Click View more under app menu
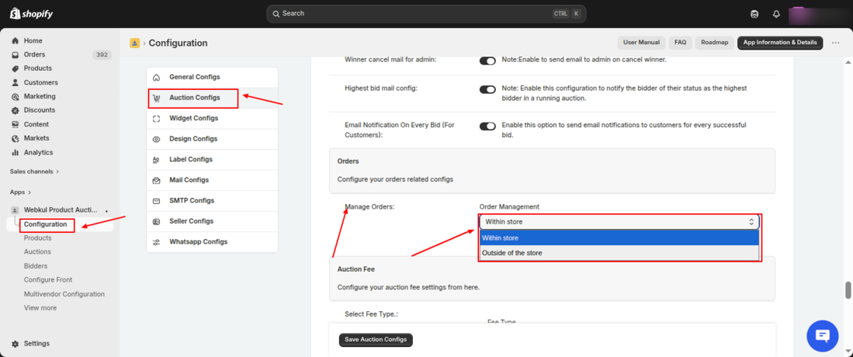 (40, 308)
